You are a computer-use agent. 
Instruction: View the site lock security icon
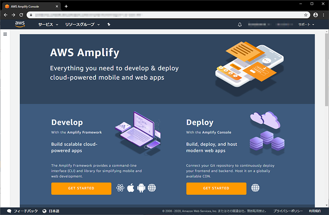[x=31, y=15]
